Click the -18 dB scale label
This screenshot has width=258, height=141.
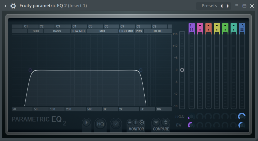(x=175, y=106)
